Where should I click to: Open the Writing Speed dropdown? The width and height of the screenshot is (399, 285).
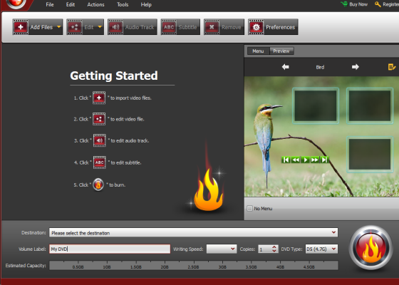click(x=222, y=249)
